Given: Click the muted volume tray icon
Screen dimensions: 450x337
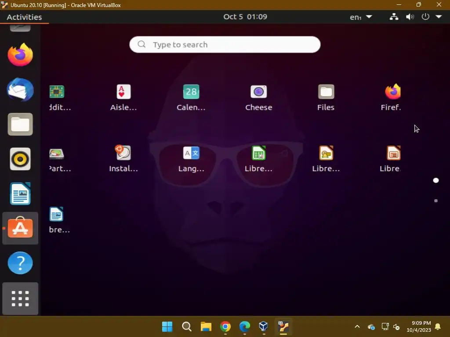Looking at the screenshot, I should 396,326.
